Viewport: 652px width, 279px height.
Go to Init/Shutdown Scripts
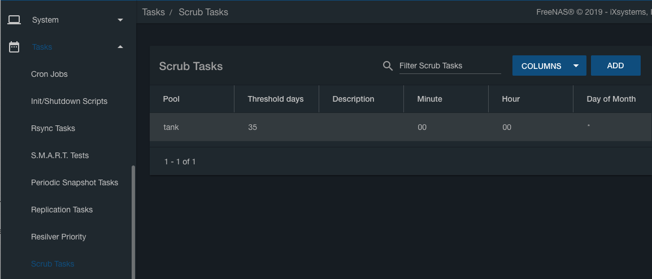(x=69, y=101)
